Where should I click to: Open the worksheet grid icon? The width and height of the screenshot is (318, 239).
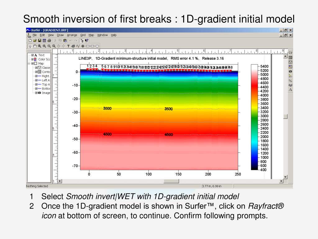click(44, 40)
